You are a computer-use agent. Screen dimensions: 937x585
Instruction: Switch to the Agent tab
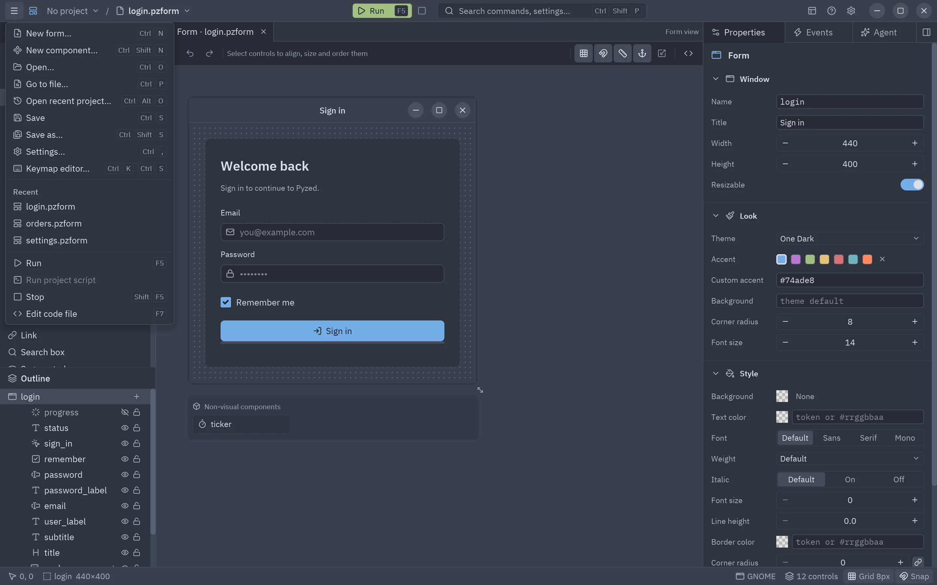[884, 32]
